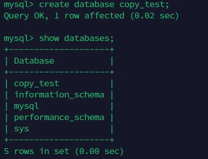Click the word 'affected' in query result
208x159 pixels.
(x=104, y=15)
